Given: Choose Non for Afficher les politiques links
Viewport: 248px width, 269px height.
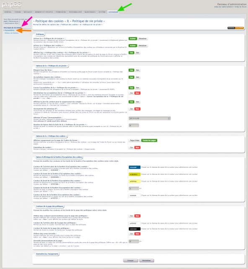Looking at the screenshot, I should (137, 53).
